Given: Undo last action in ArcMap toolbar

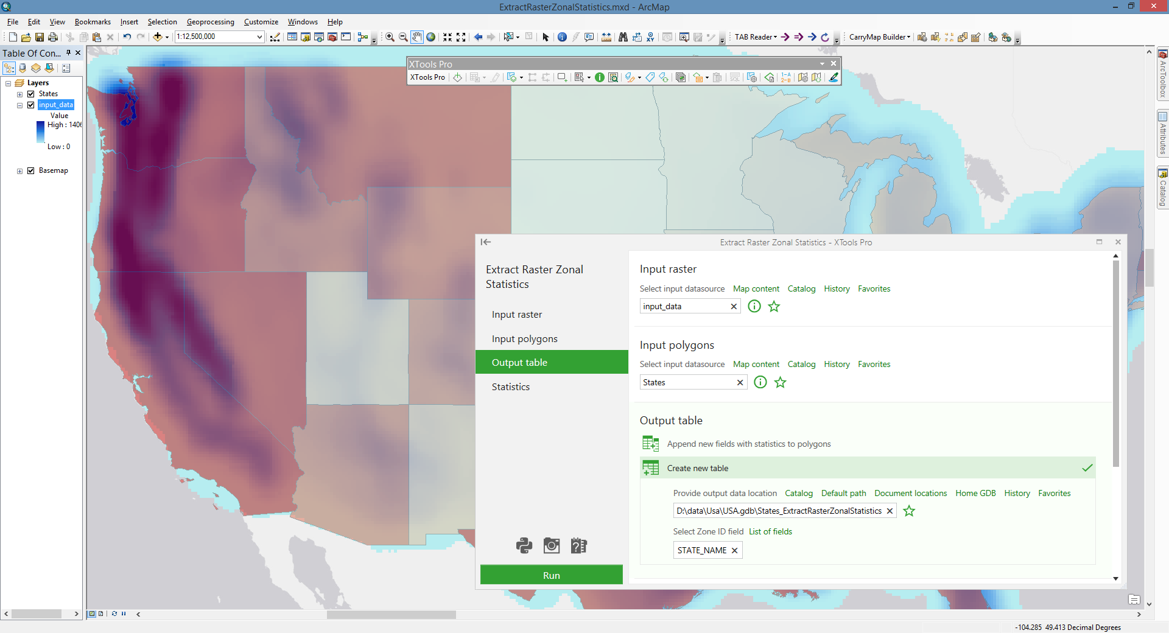Looking at the screenshot, I should [127, 37].
